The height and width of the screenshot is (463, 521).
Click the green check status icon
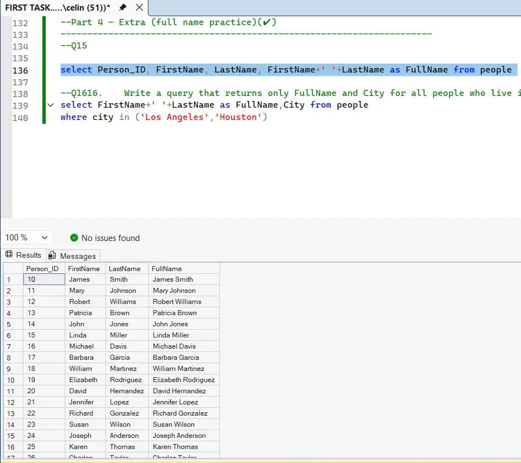point(74,238)
